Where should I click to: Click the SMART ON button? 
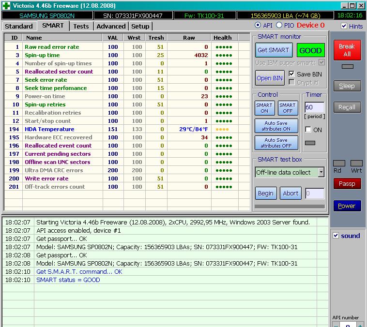pos(264,108)
